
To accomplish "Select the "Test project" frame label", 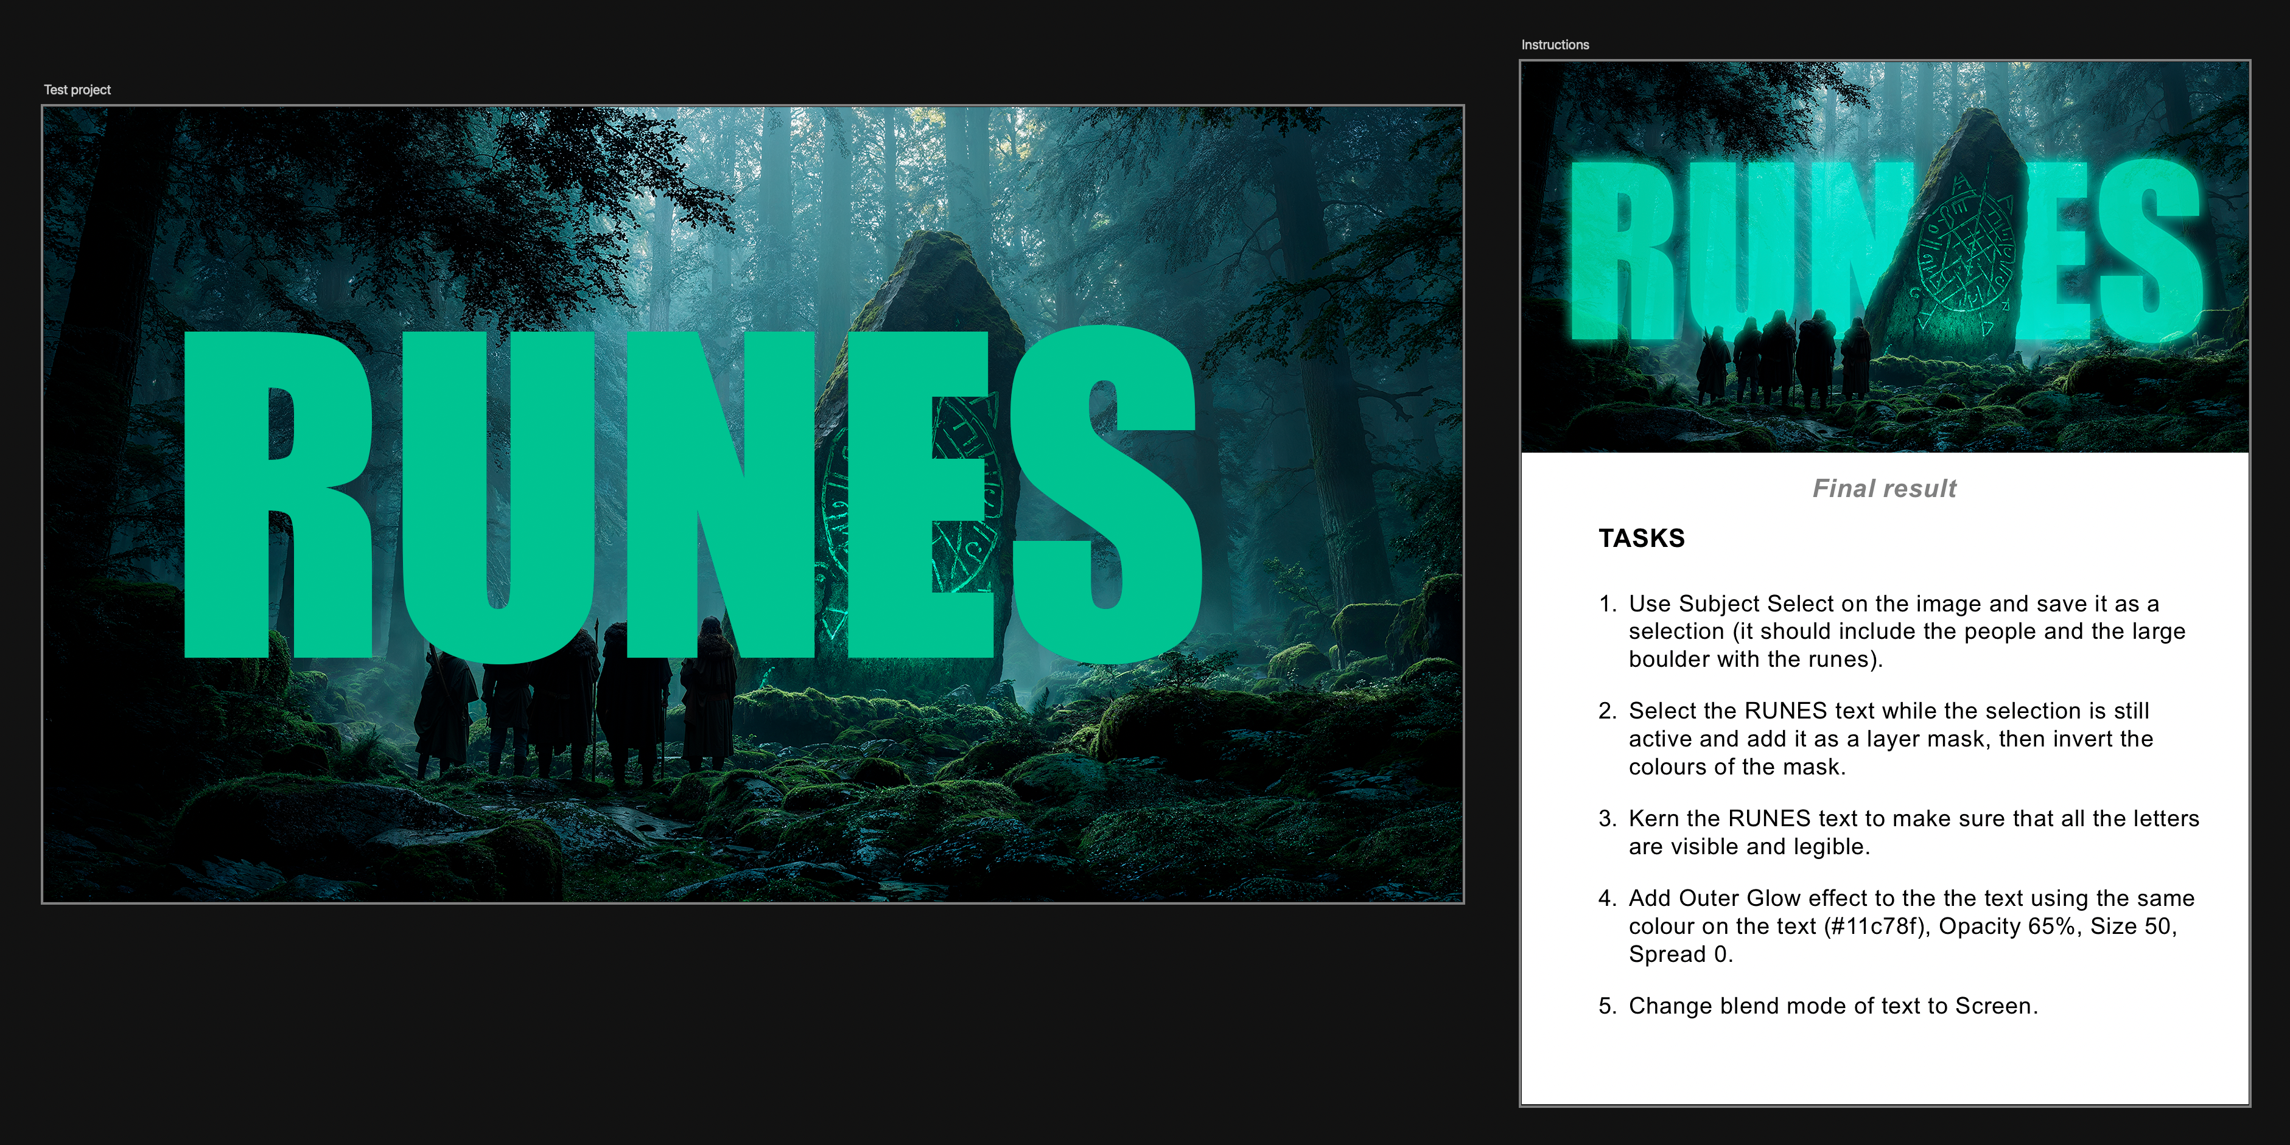I will click(77, 89).
